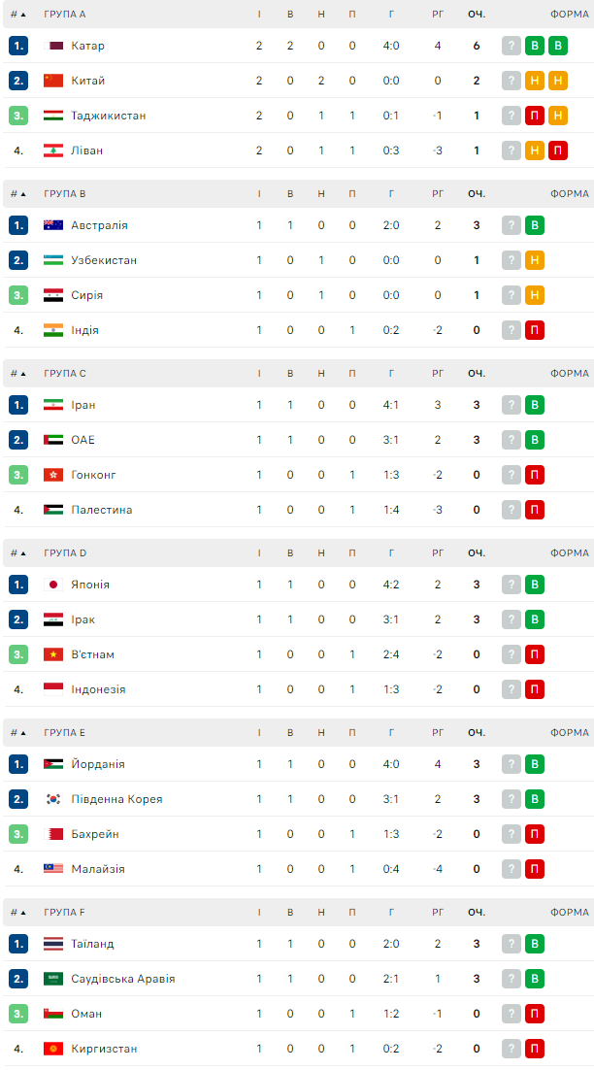Click the Saudi Arabia flag icon

point(53,979)
